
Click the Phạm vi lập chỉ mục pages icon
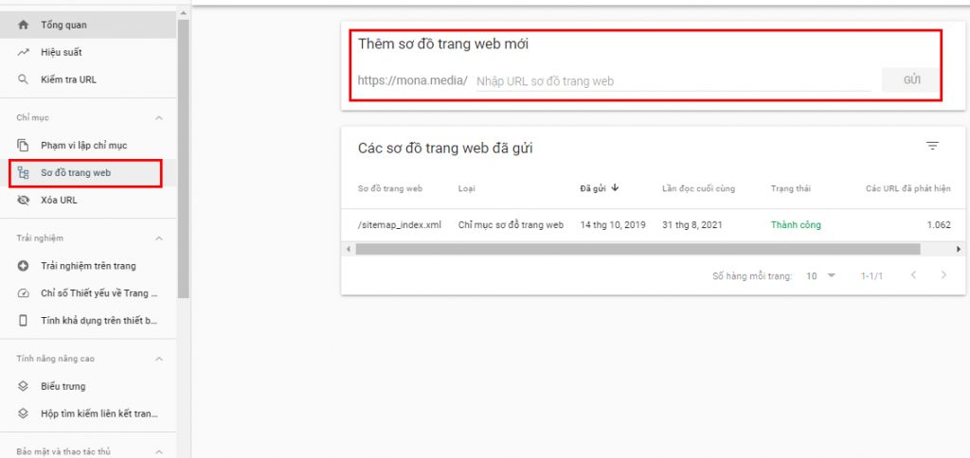(x=24, y=146)
